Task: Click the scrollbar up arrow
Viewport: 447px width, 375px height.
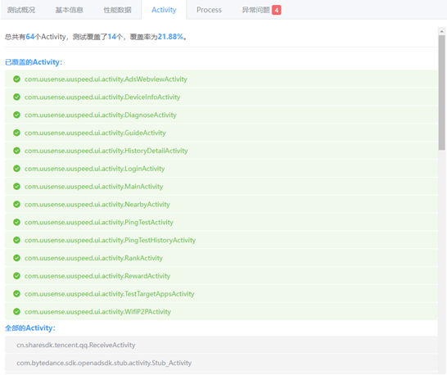Action: [x=442, y=31]
